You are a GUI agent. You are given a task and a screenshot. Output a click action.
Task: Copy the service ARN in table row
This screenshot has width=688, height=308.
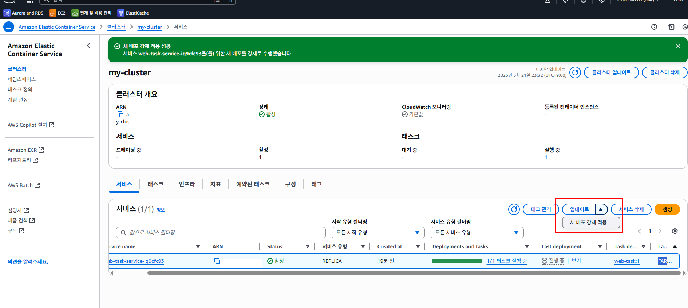click(x=217, y=261)
